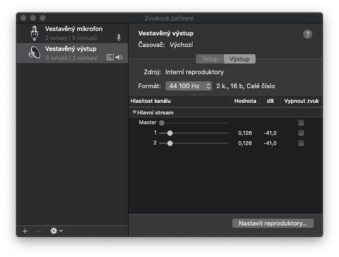This screenshot has width=339, height=257.
Task: Switch to the Výstup tab
Action: 240,59
